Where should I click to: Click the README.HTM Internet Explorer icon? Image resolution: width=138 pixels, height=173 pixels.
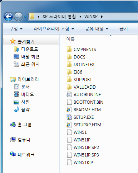point(69,109)
